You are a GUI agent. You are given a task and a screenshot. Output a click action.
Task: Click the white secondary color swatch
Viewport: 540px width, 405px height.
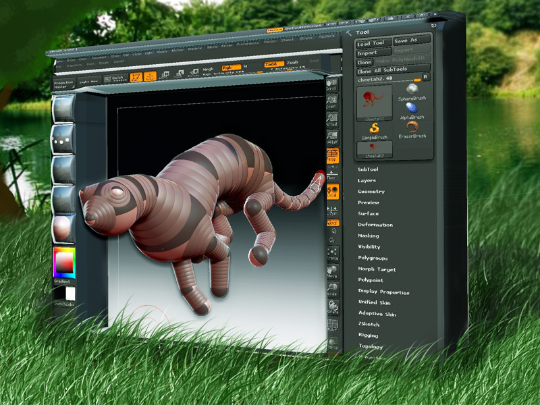[x=71, y=294]
